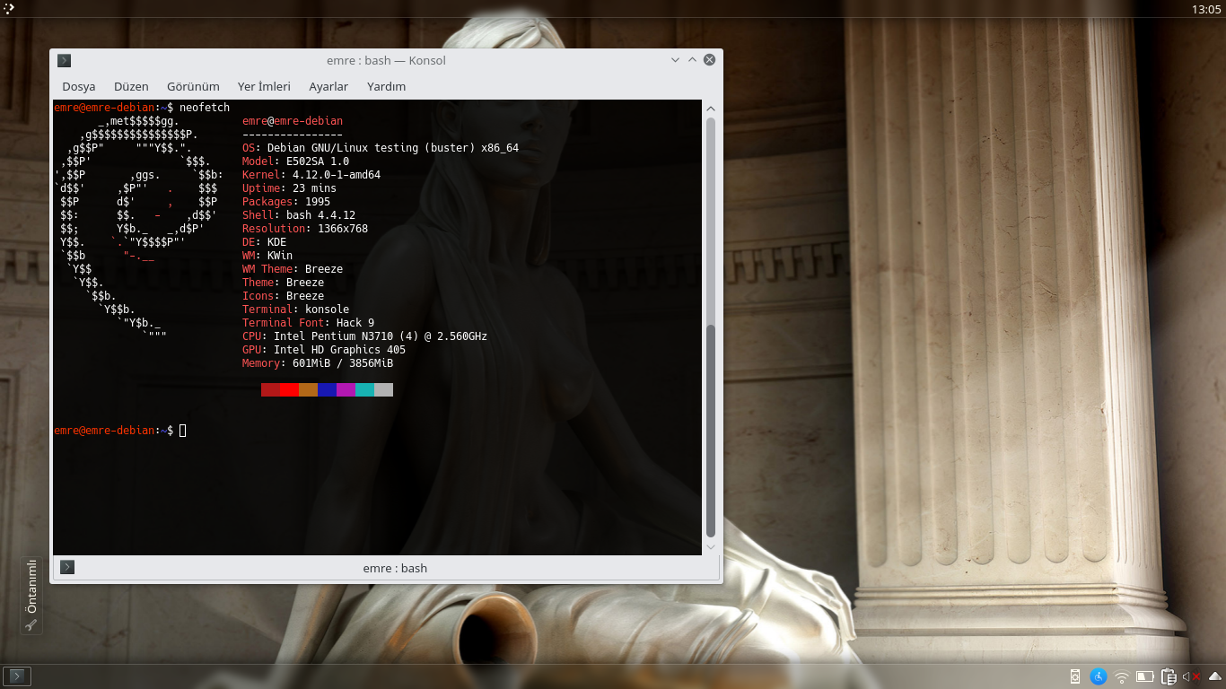Expand the hidden system tray icons arrow
The height and width of the screenshot is (689, 1226).
click(1215, 676)
